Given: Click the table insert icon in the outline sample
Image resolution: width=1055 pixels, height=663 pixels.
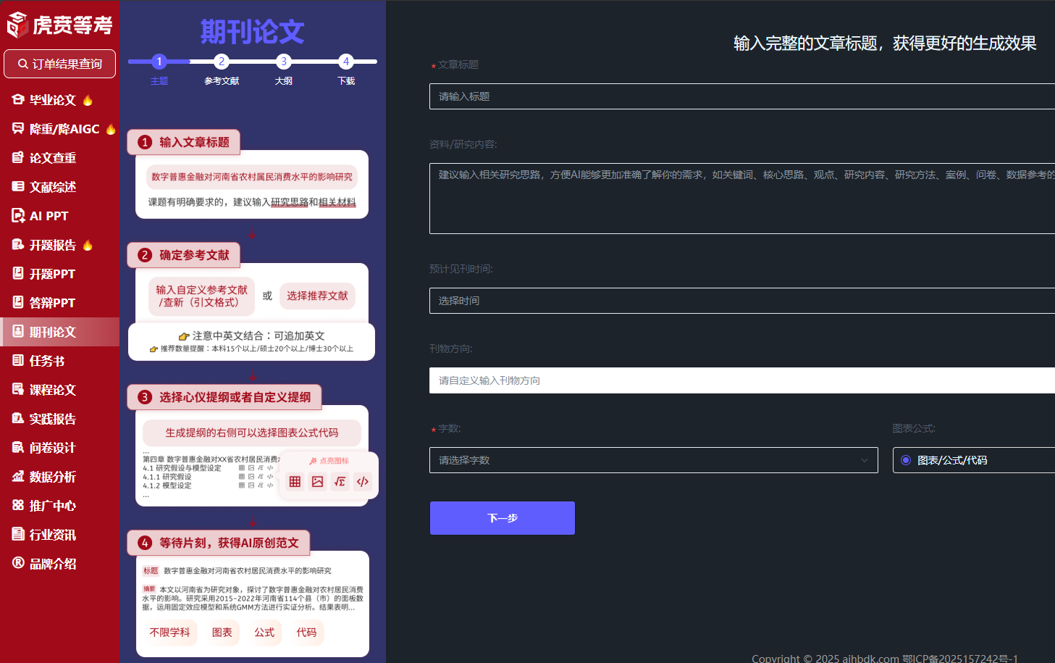Looking at the screenshot, I should [x=295, y=481].
